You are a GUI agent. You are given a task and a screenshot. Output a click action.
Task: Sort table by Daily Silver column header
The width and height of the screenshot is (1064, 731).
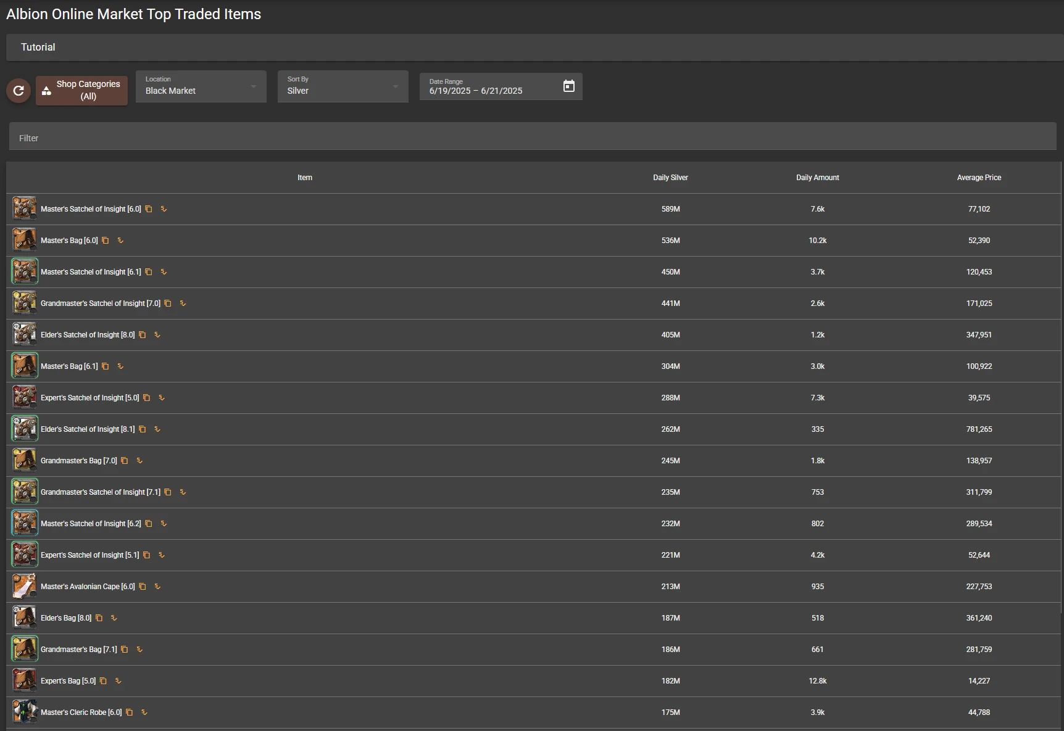(670, 178)
